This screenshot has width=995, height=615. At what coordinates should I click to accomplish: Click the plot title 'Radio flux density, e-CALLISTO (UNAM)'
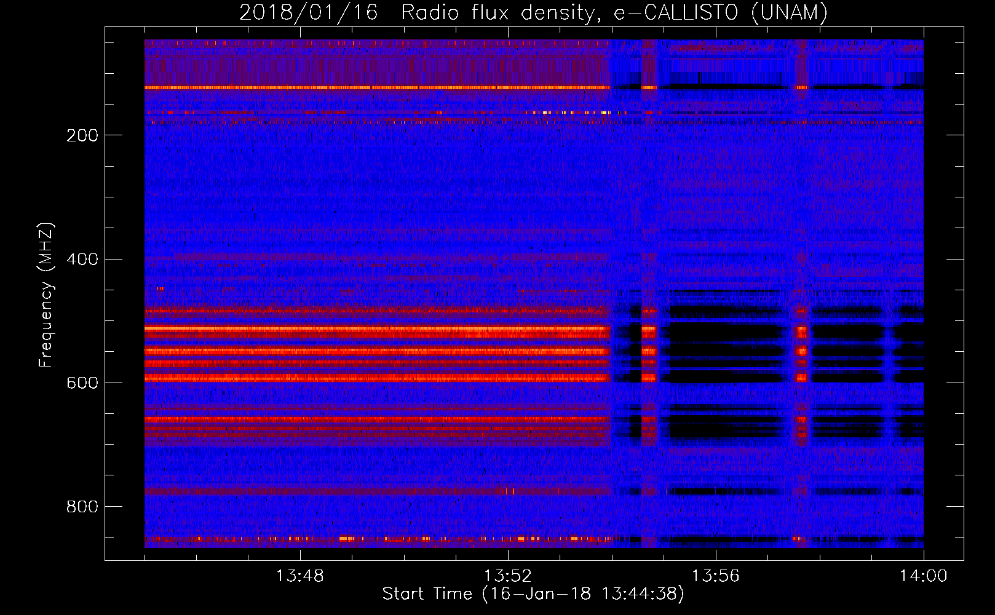(x=615, y=12)
